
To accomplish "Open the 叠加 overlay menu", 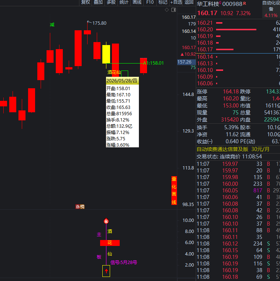I will tap(98, 2).
